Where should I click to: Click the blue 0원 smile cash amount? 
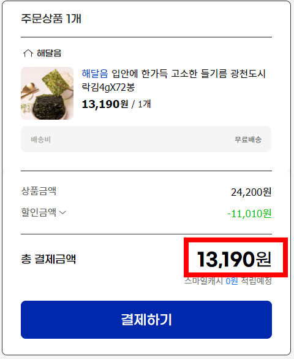tap(232, 280)
